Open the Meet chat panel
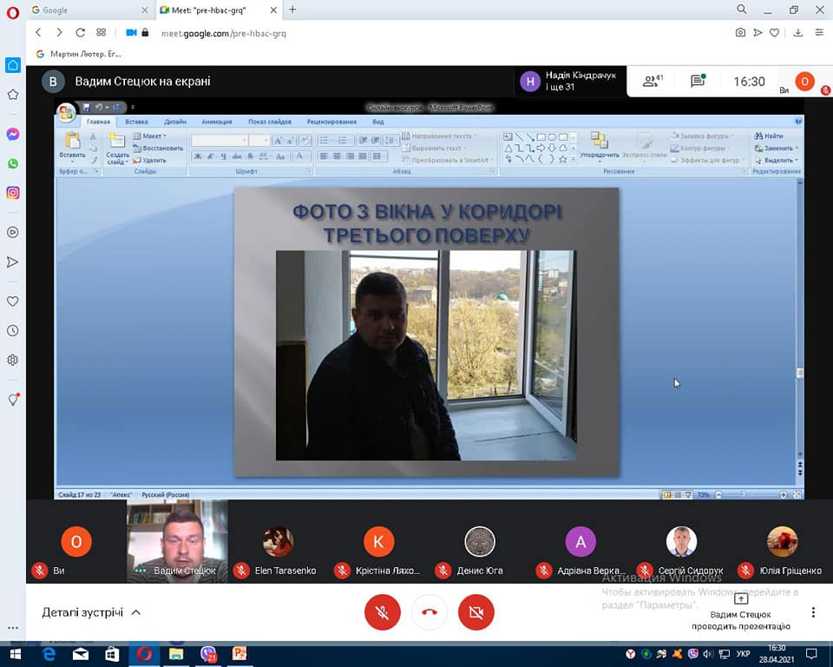Screen dimensions: 833x667 698,82
